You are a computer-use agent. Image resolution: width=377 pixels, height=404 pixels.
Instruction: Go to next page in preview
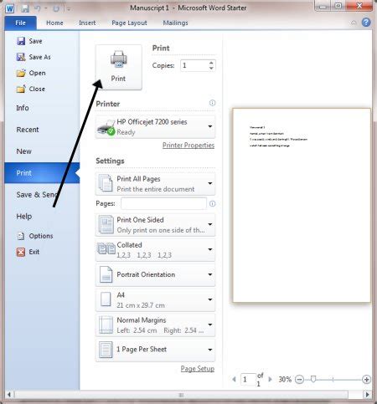pos(270,379)
